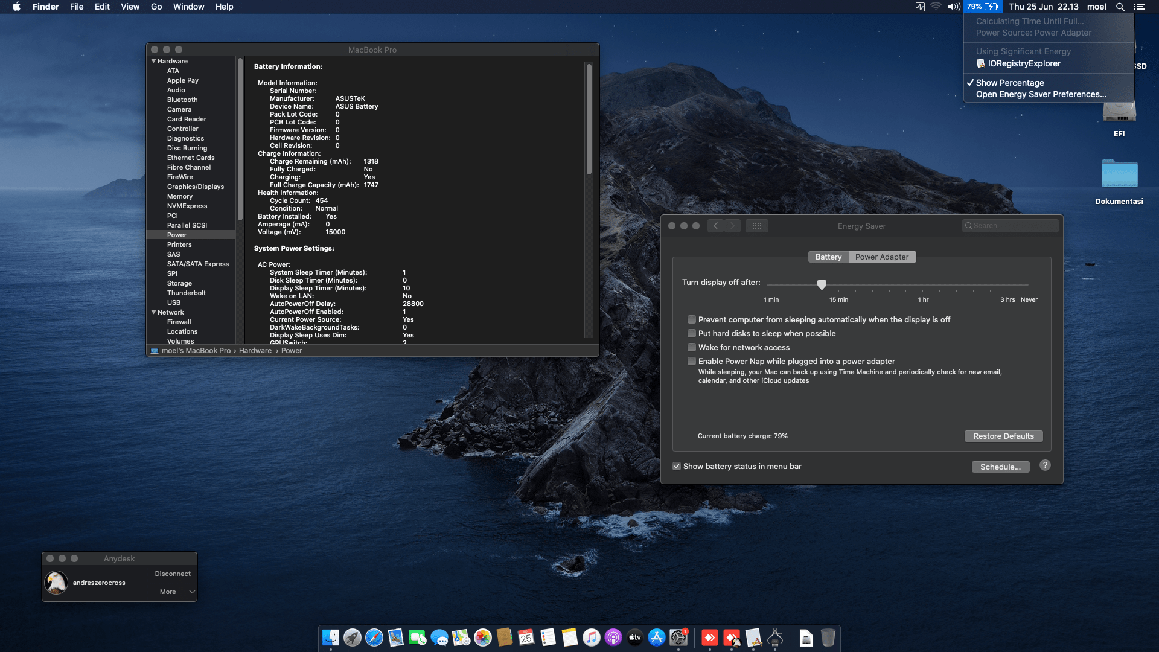Open the App Store dock icon
Screen dimensions: 1159x652
[657, 638]
